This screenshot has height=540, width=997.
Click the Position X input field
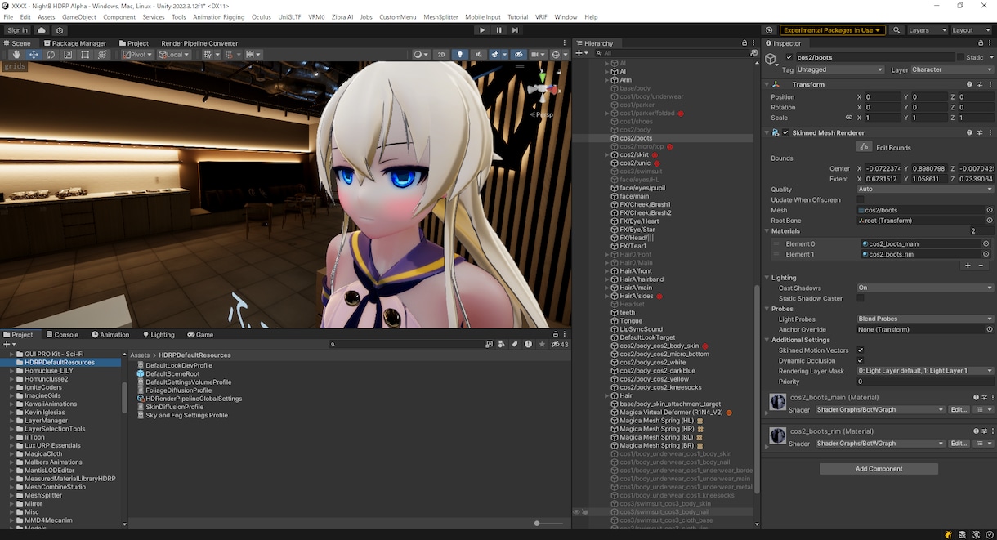(x=883, y=96)
